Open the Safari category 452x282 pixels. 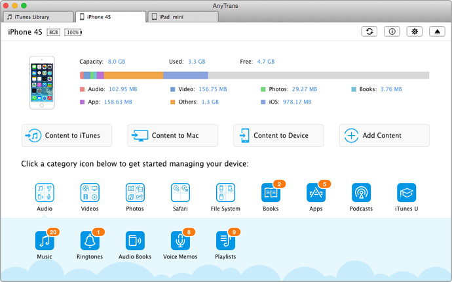(180, 193)
